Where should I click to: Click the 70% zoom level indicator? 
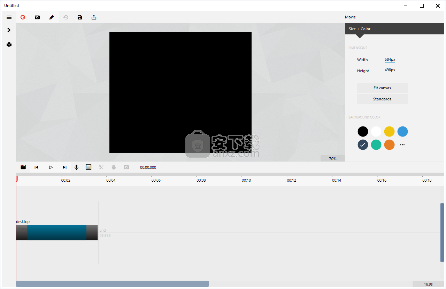333,158
